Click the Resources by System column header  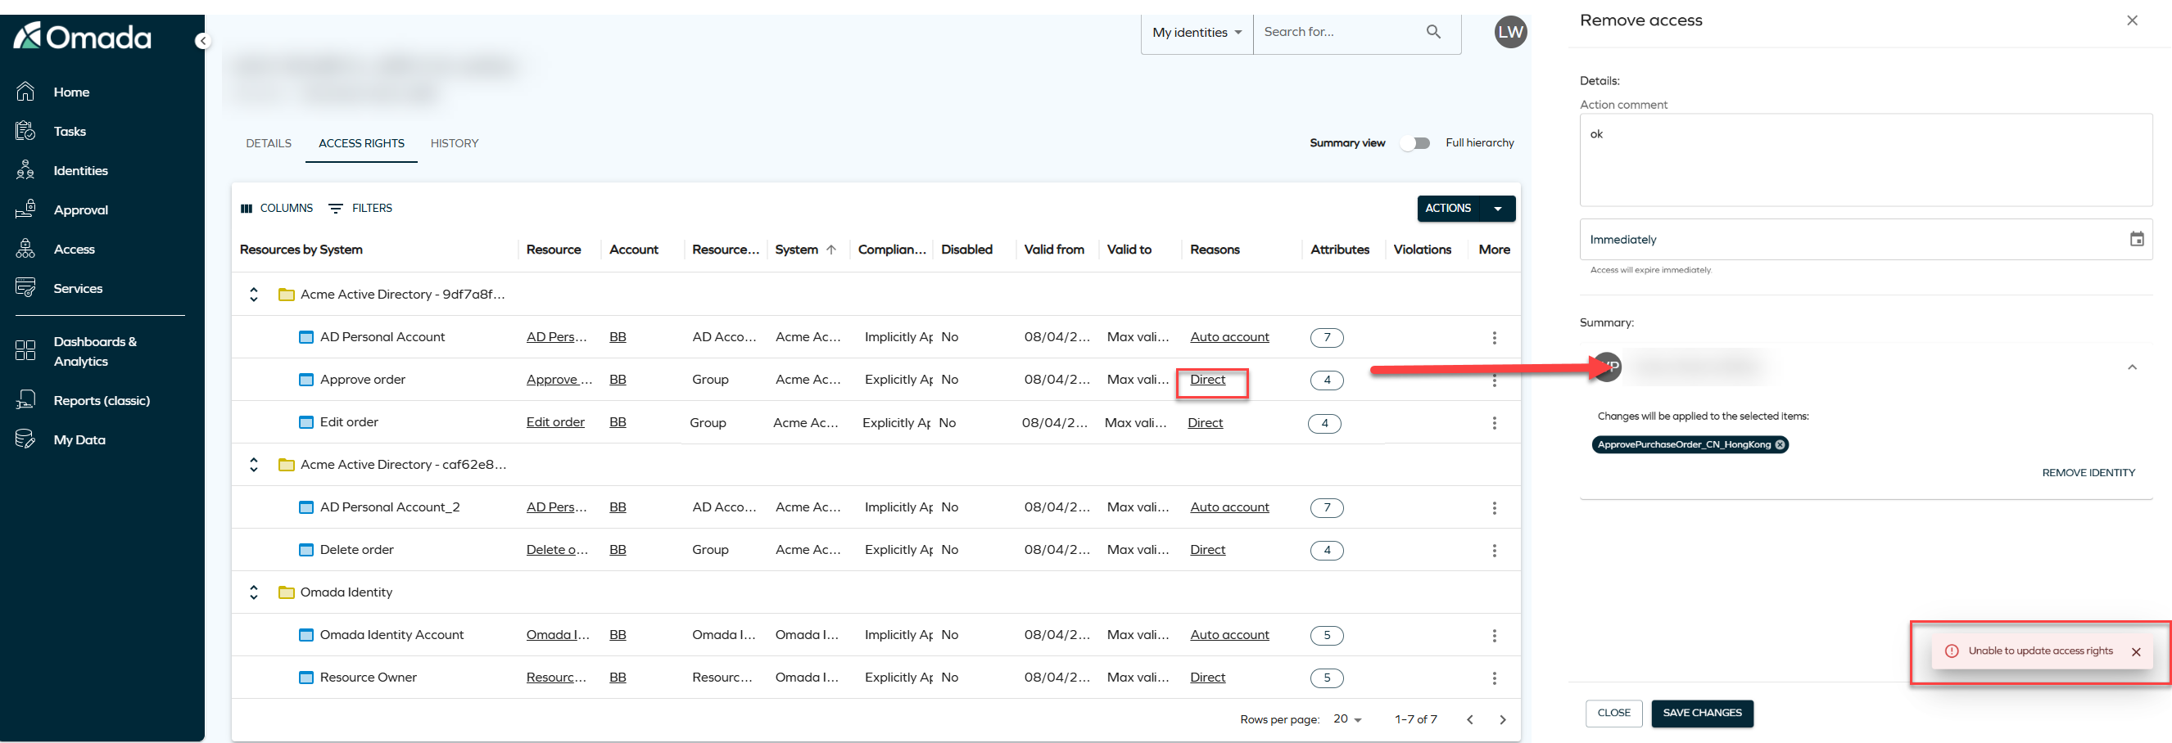point(301,250)
